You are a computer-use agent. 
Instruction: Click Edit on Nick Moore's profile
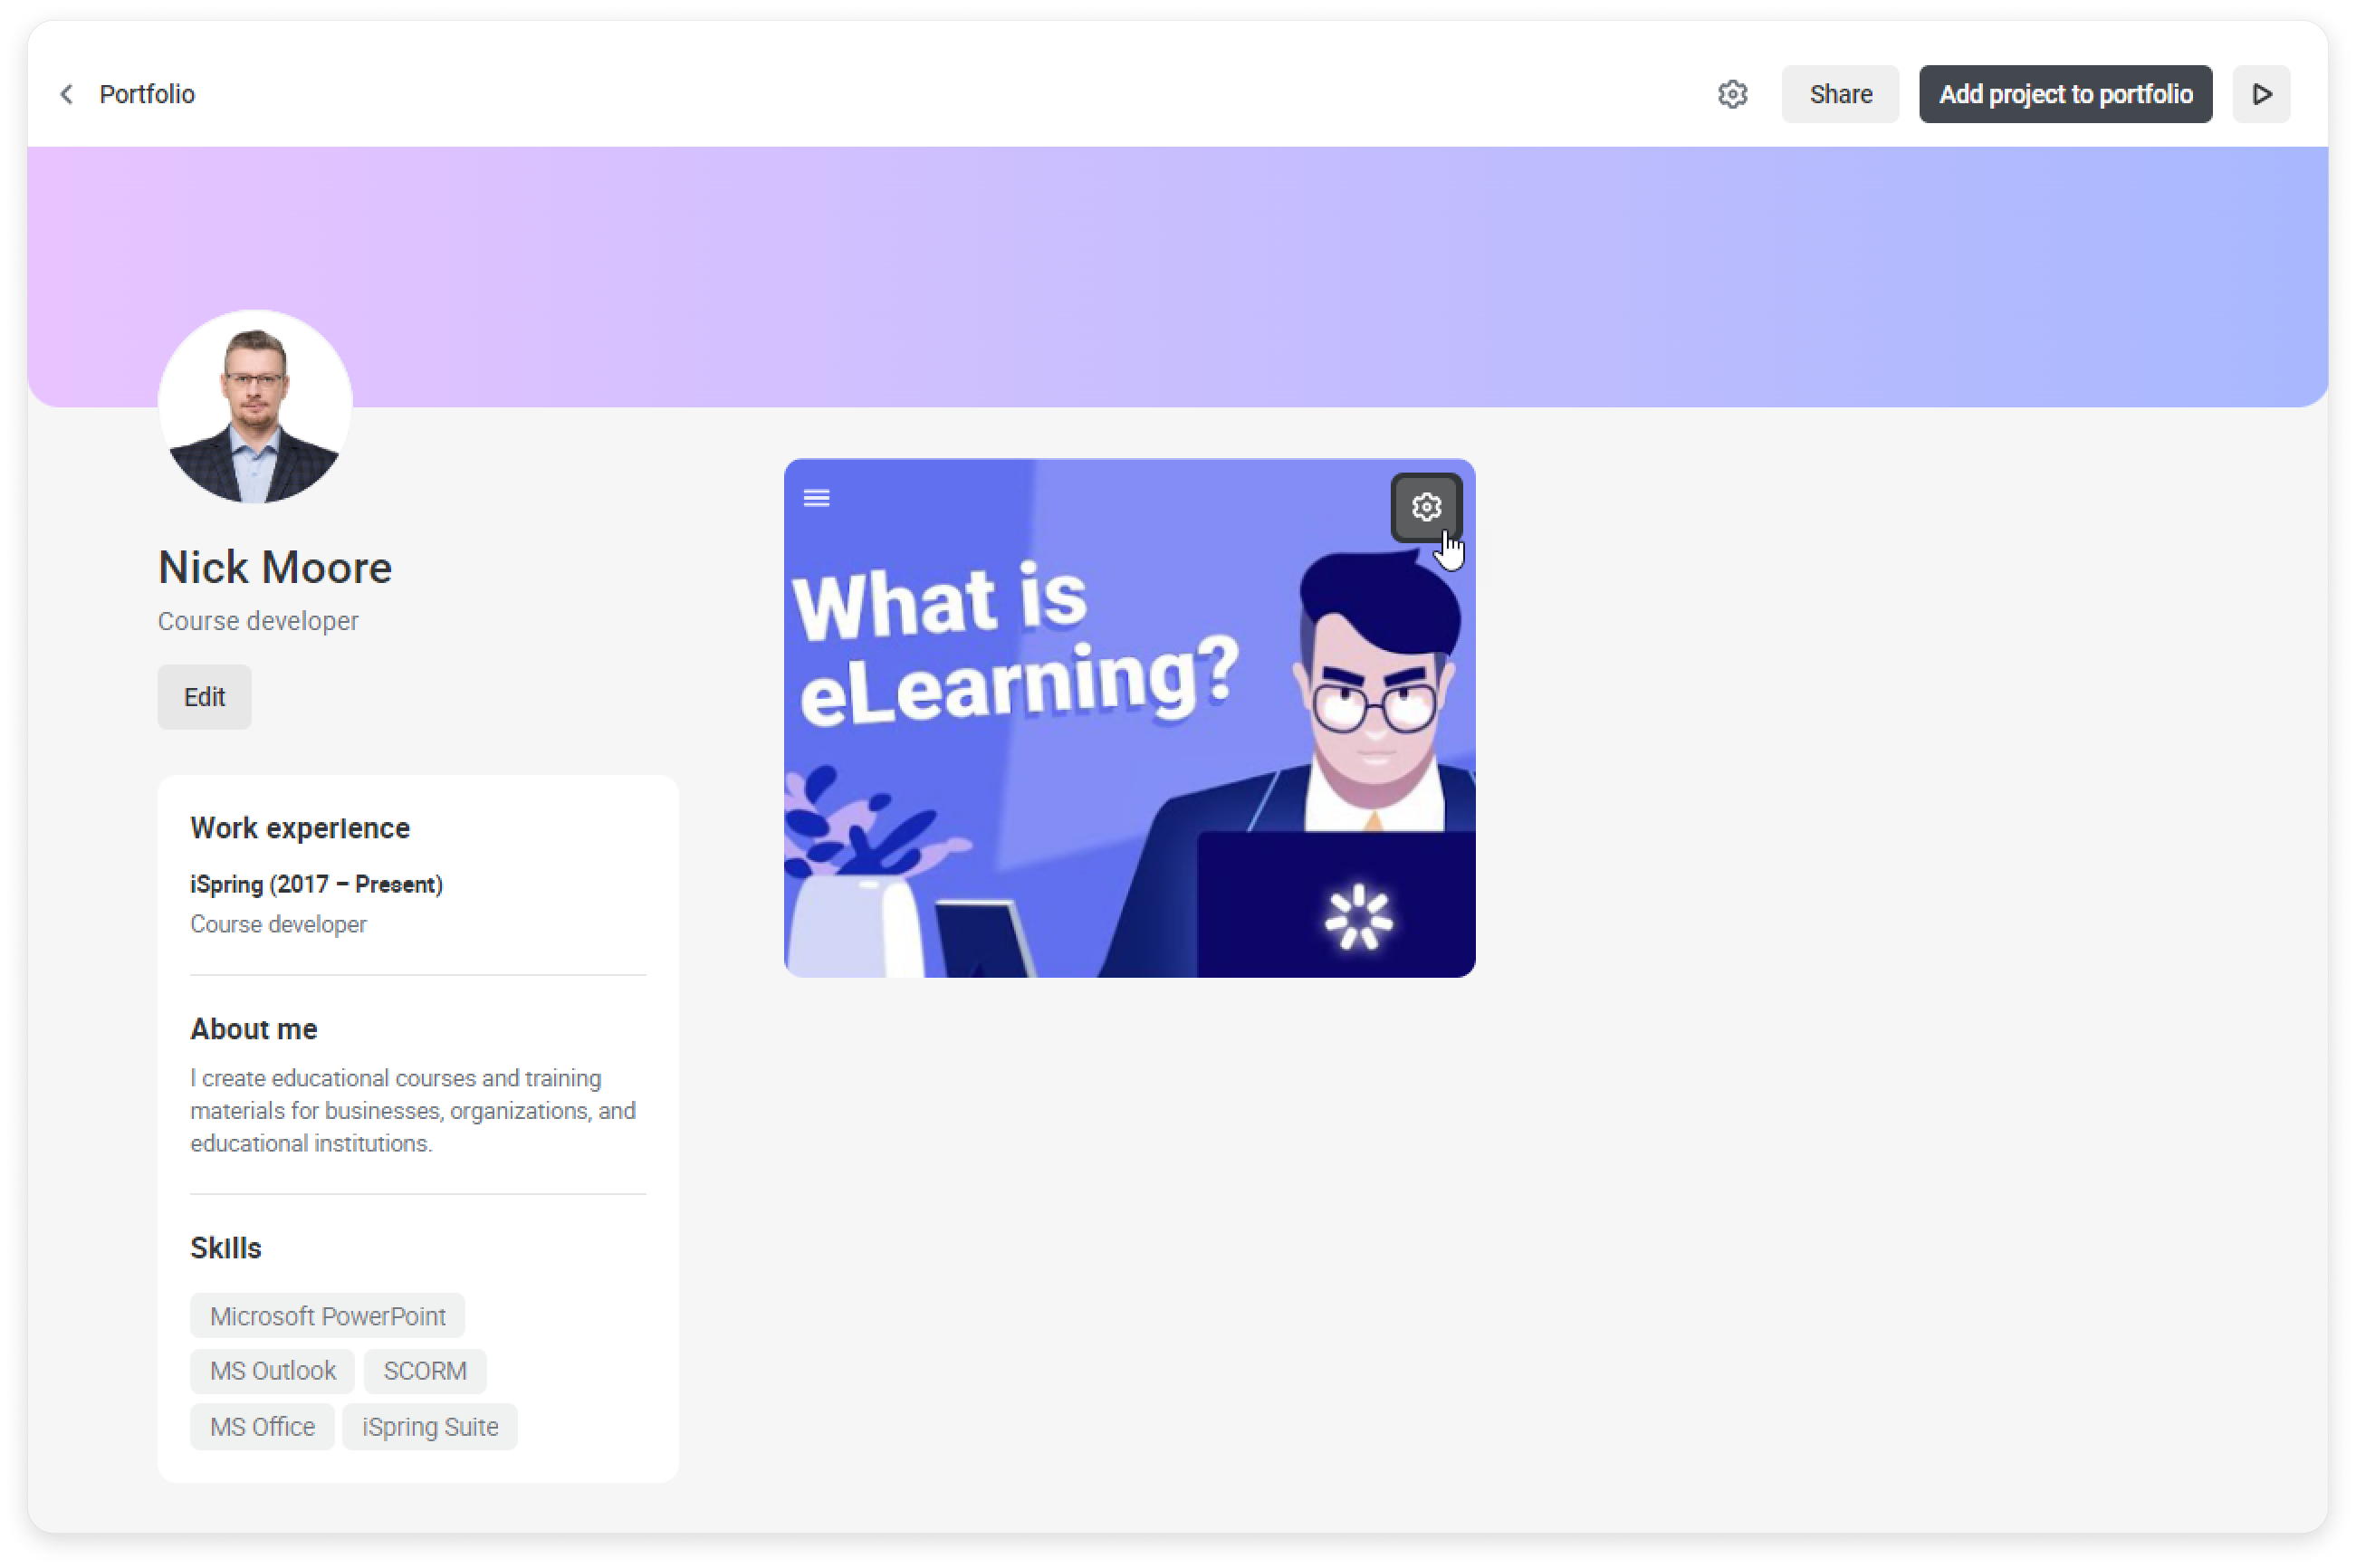[x=205, y=696]
